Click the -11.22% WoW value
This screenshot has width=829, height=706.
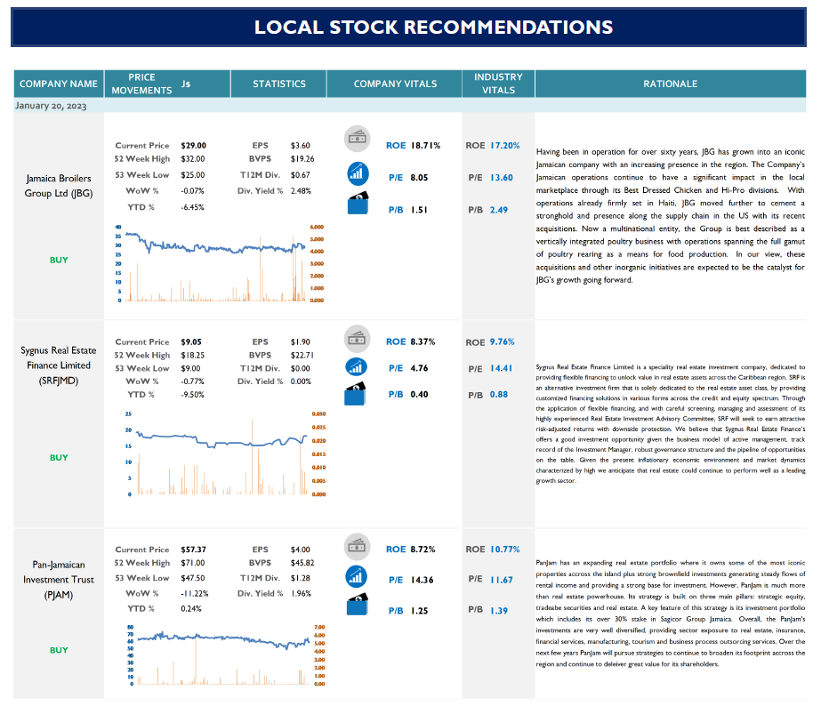click(x=195, y=593)
